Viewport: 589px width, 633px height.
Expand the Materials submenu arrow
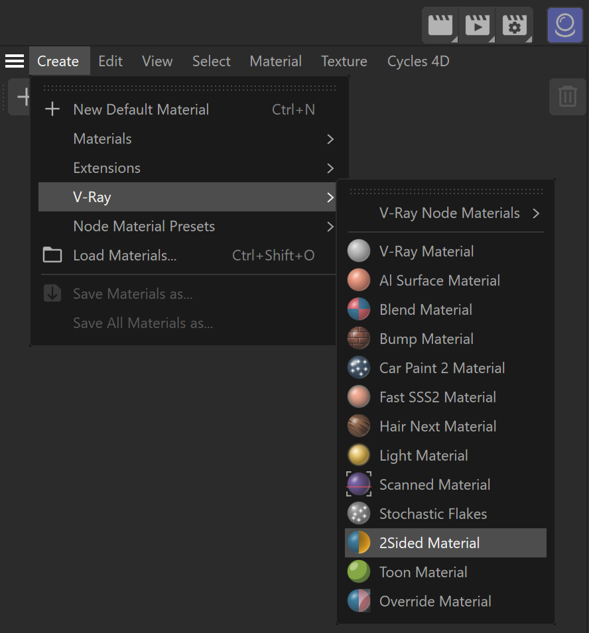point(330,139)
